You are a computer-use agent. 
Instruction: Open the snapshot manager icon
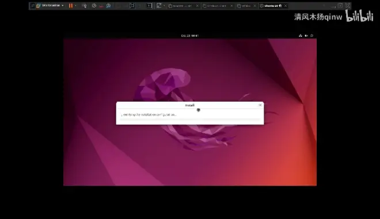click(108, 6)
